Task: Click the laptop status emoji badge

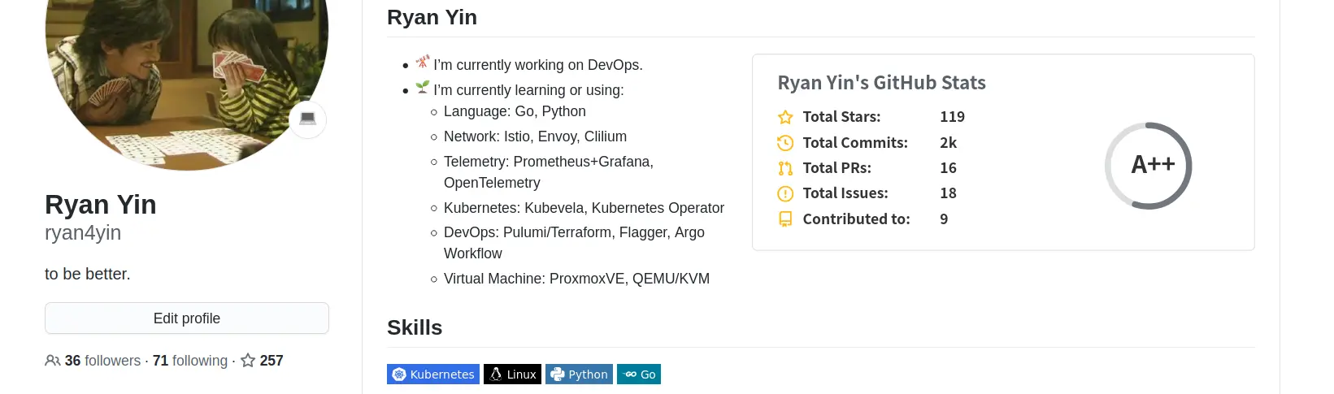Action: pos(307,119)
